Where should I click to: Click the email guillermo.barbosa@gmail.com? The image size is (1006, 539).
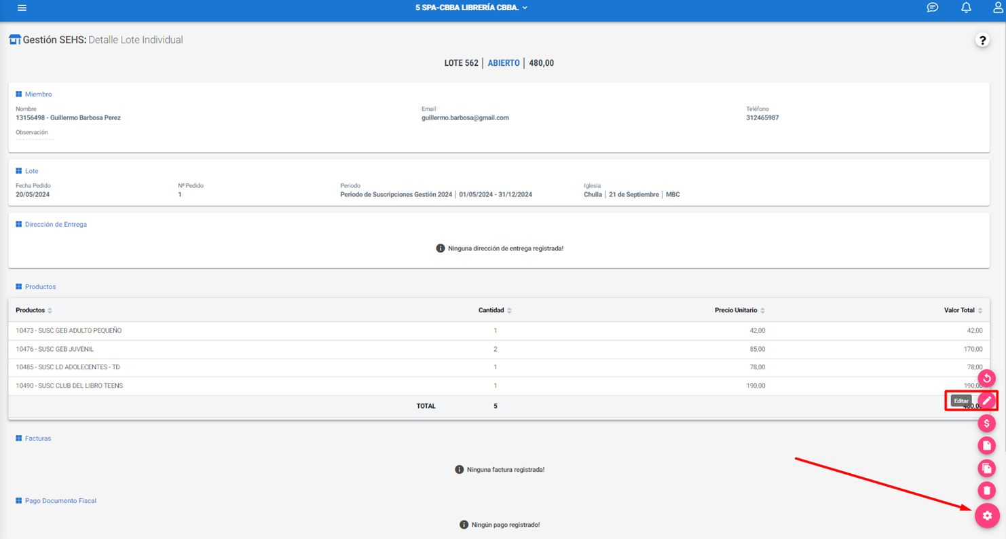(x=465, y=117)
